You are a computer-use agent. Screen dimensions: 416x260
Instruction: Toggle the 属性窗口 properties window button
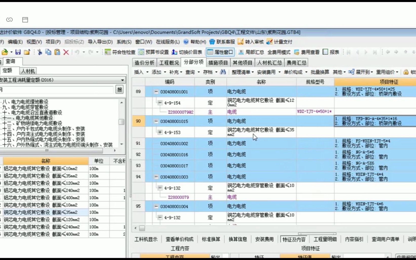coord(220,52)
